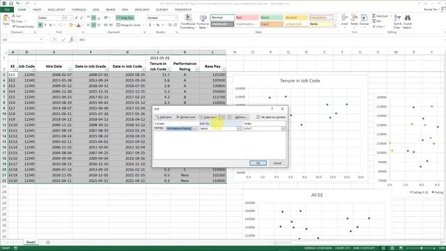
Task: Click the Undo arrow icon
Action: pos(18,3)
